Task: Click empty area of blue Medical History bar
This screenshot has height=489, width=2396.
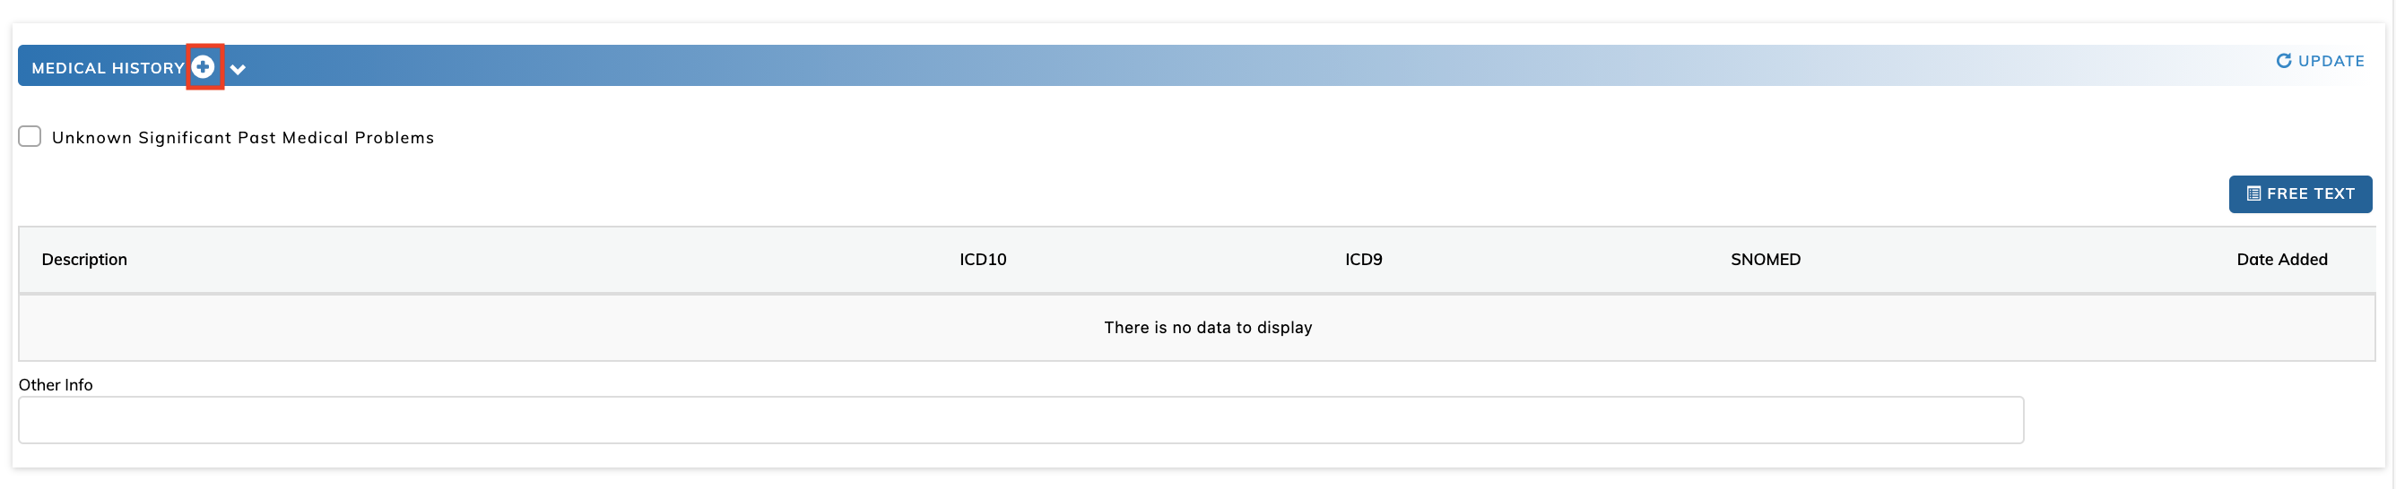Action: (1209, 65)
